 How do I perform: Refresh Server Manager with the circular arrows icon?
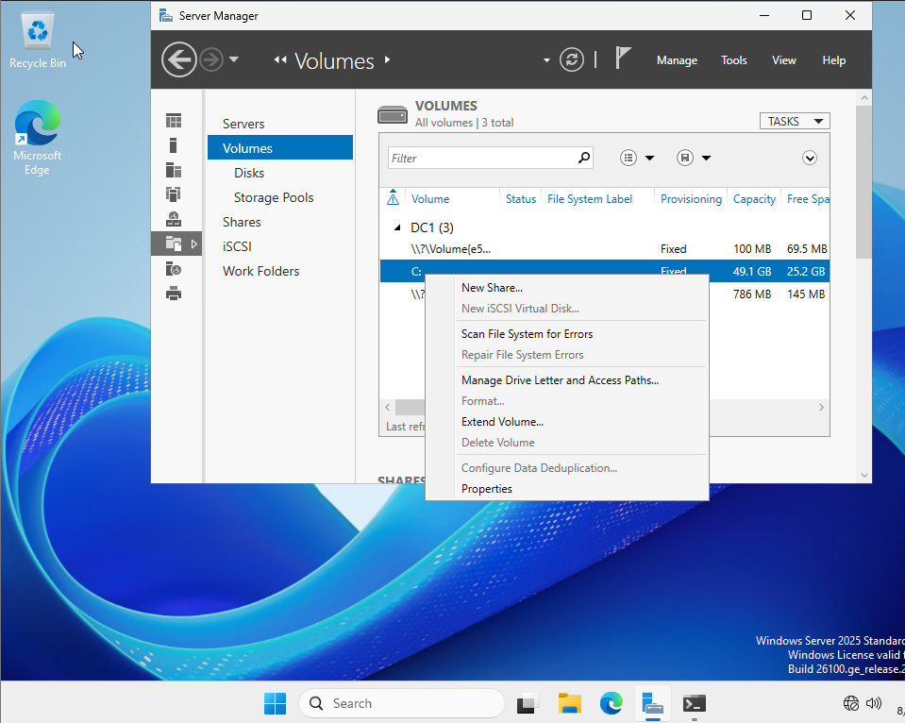pyautogui.click(x=571, y=59)
